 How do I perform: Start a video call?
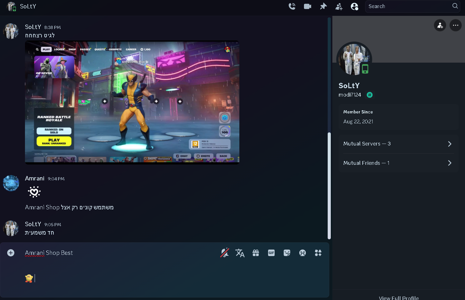(307, 6)
